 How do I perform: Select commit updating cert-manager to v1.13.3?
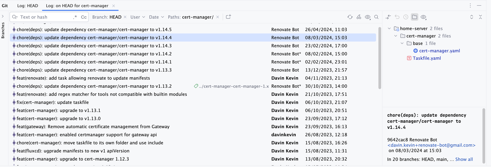click(x=193, y=70)
